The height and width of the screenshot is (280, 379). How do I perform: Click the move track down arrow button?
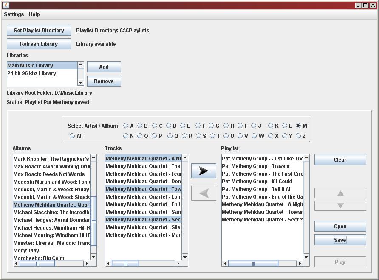pos(340,206)
